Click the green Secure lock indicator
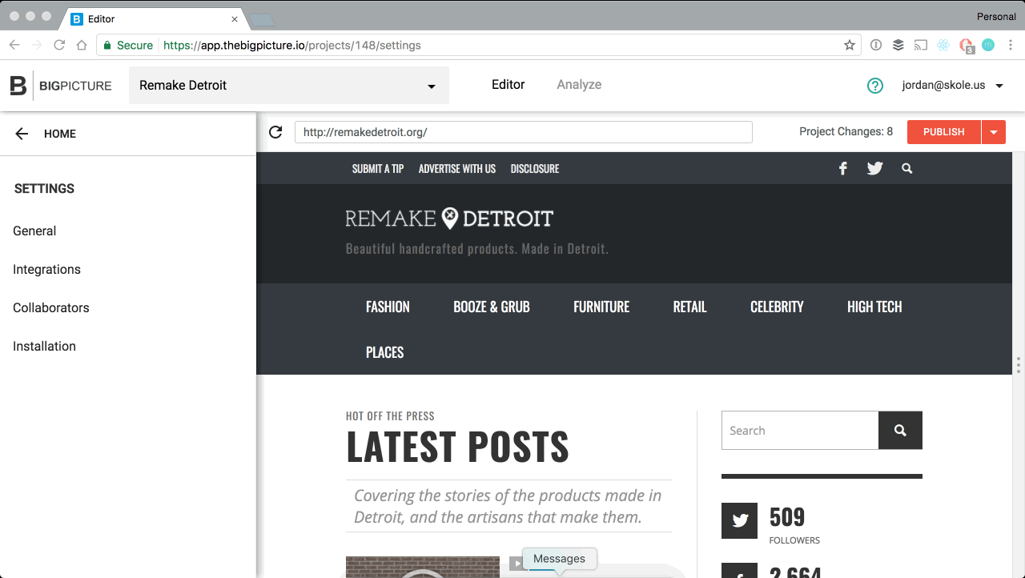The width and height of the screenshot is (1025, 578). pos(128,46)
